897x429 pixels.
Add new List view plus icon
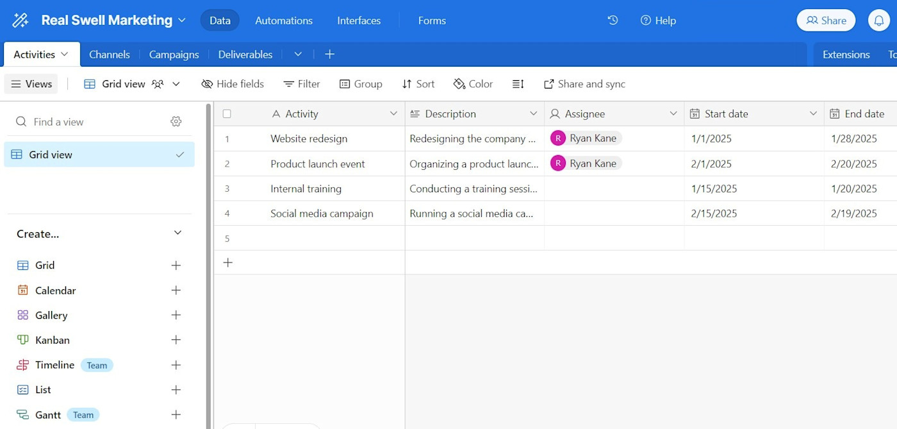click(176, 390)
